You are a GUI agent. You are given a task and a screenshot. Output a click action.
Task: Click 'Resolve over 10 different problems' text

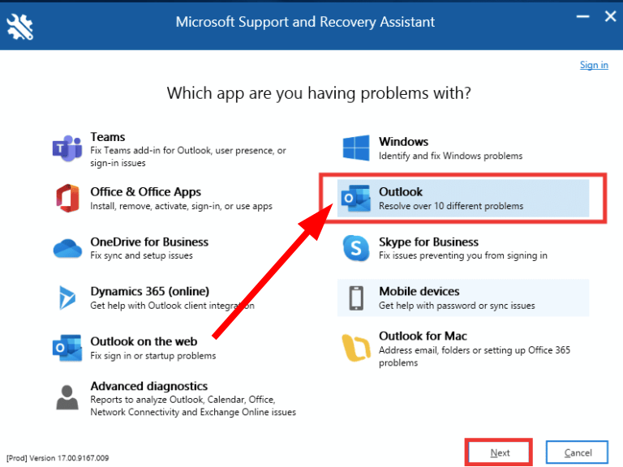pos(451,206)
